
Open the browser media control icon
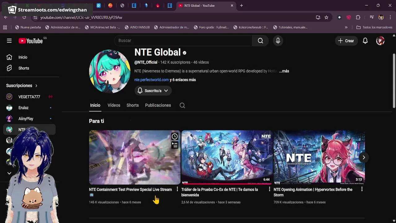pos(372,17)
